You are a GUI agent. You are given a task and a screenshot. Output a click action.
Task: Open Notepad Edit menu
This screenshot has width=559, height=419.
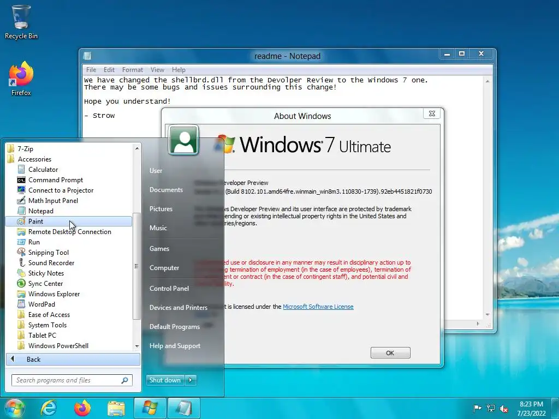coord(109,70)
